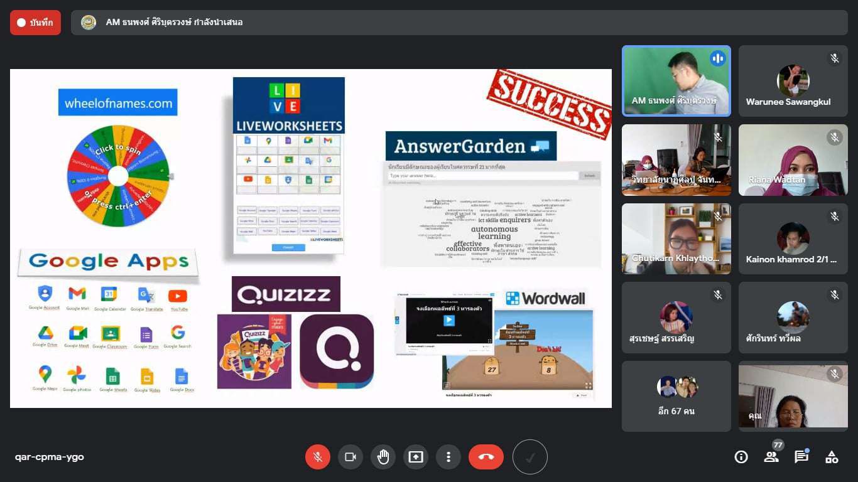Click the meeting code qar-cpma-ygo
858x482 pixels.
click(50, 457)
